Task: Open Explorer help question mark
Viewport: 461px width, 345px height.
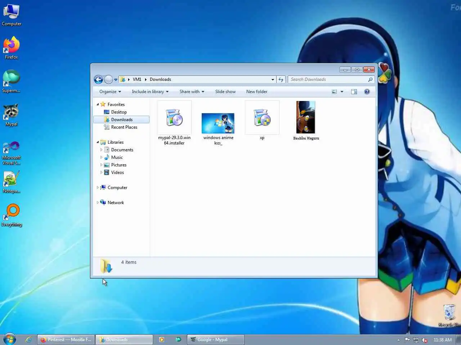Action: (367, 92)
